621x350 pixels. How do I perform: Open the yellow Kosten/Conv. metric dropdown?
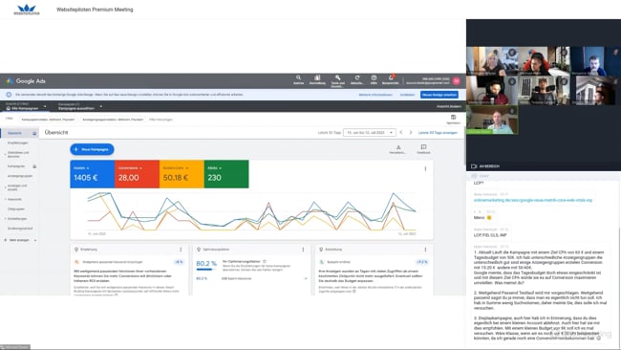click(176, 168)
